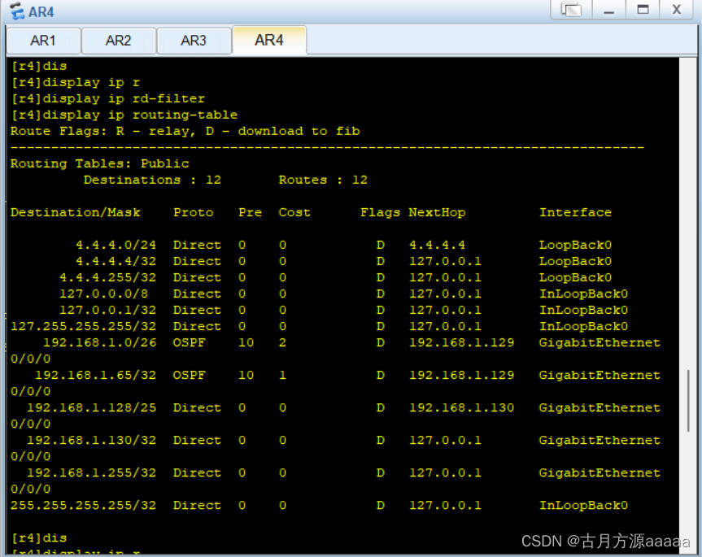Click 'Routes : 12' value

(323, 180)
